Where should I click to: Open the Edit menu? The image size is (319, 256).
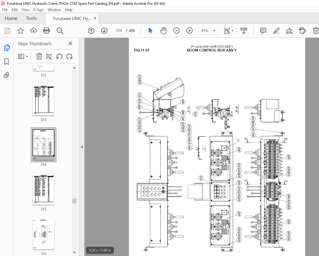click(x=14, y=10)
